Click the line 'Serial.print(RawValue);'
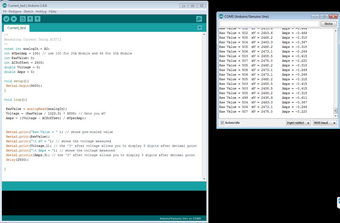This screenshot has height=223, width=340. pos(28,137)
